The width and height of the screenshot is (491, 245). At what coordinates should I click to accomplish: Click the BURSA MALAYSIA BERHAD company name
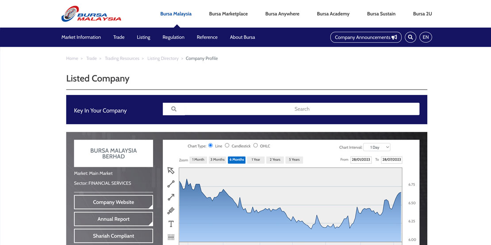point(113,154)
